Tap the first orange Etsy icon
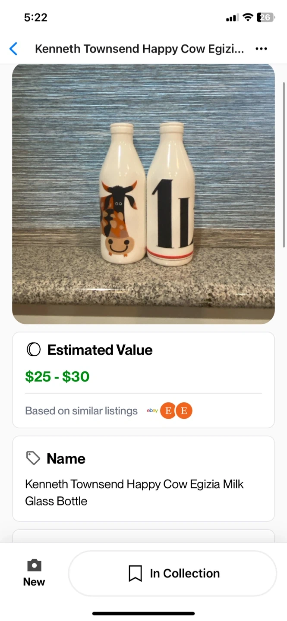Screen dimensions: 287x621 (x=168, y=411)
